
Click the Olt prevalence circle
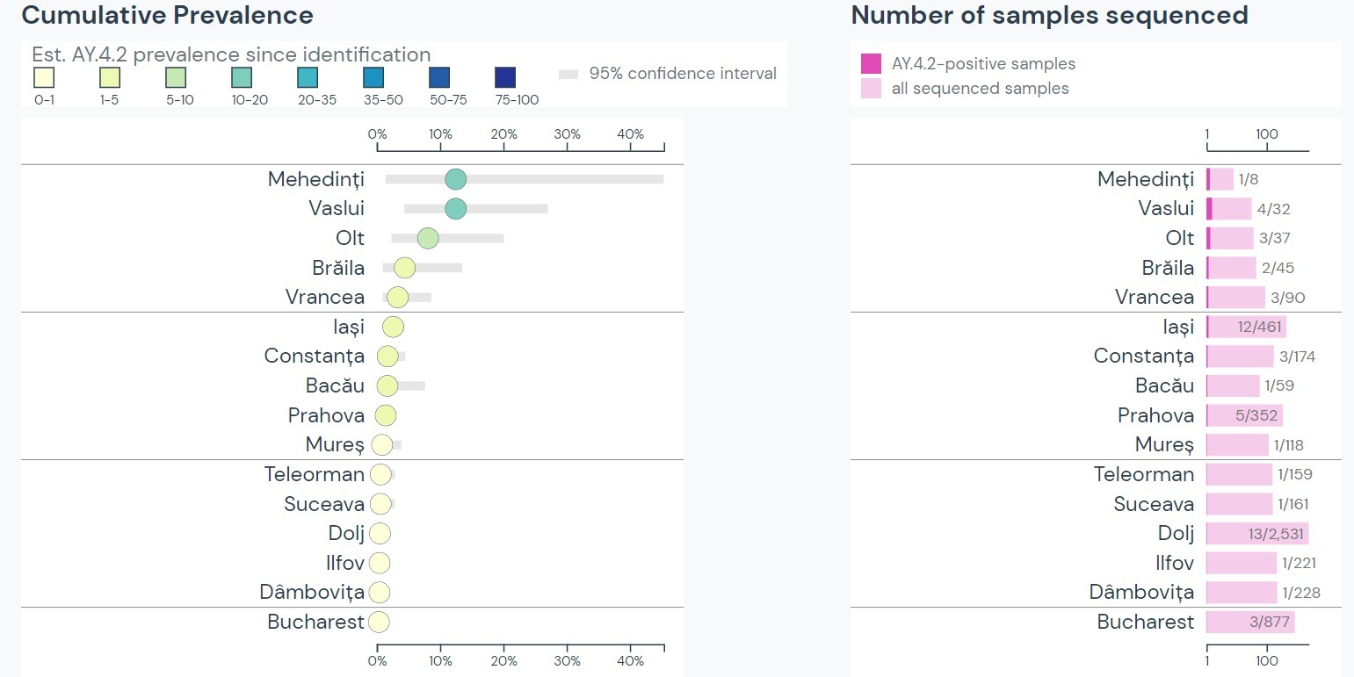tap(428, 238)
